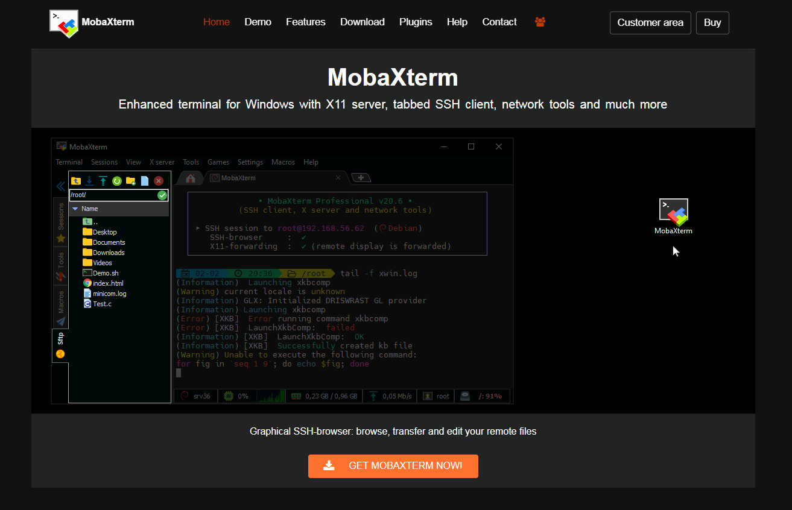
Task: Select the Desktop folder in file list
Action: [100, 232]
